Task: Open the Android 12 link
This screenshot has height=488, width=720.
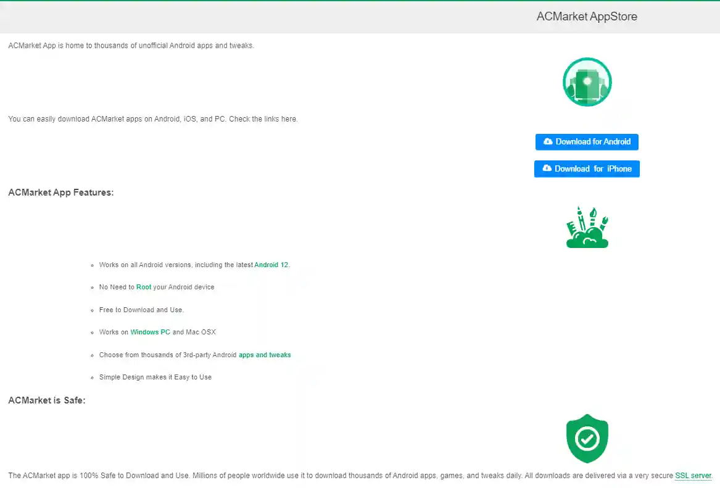Action: pos(271,265)
